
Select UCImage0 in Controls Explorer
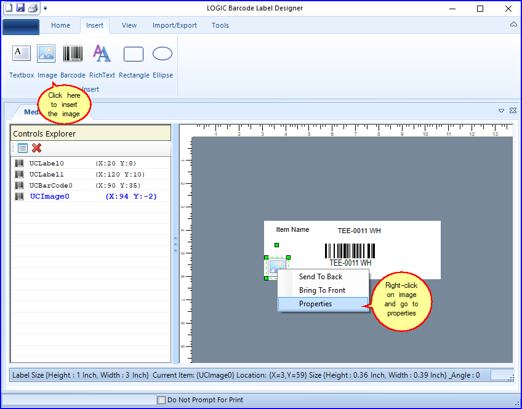click(90, 196)
